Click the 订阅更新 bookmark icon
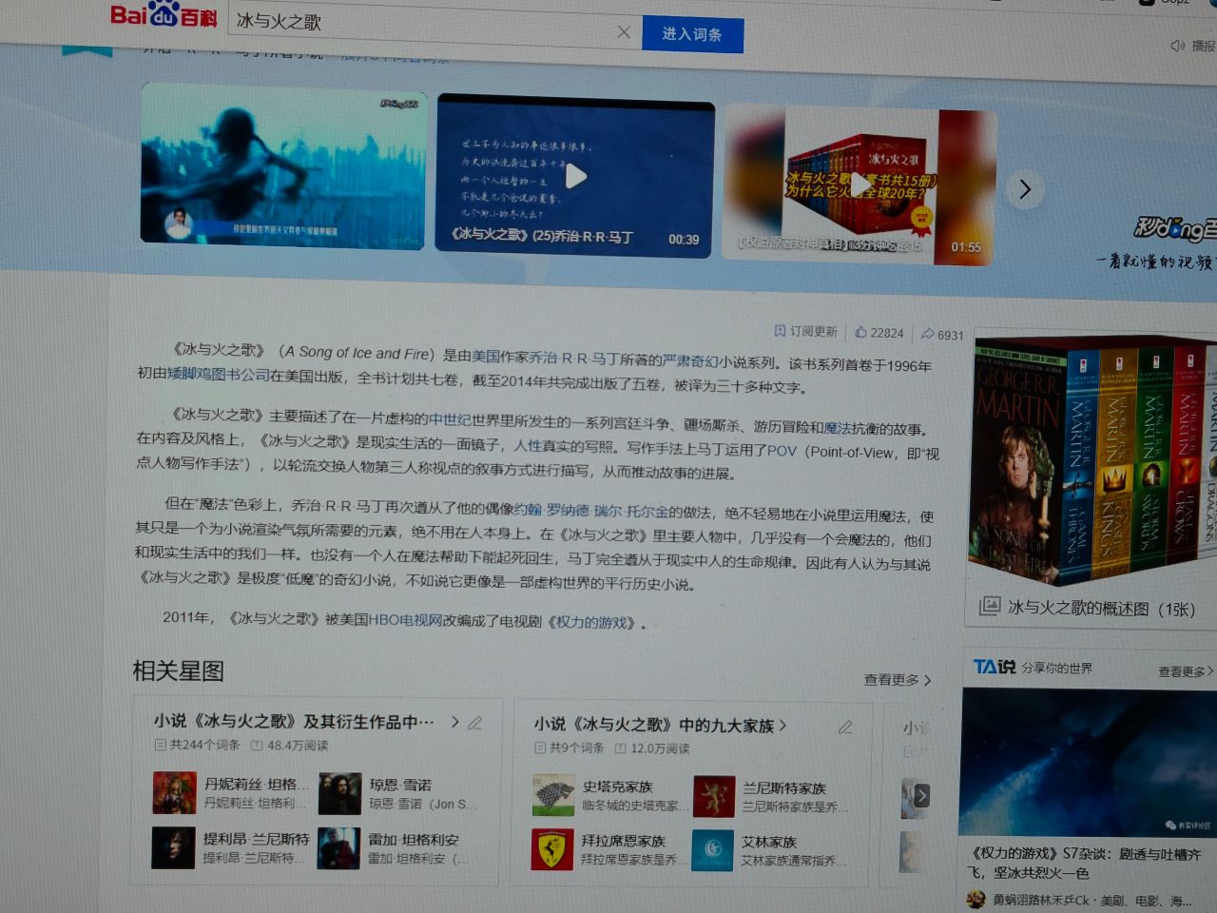 pyautogui.click(x=780, y=331)
